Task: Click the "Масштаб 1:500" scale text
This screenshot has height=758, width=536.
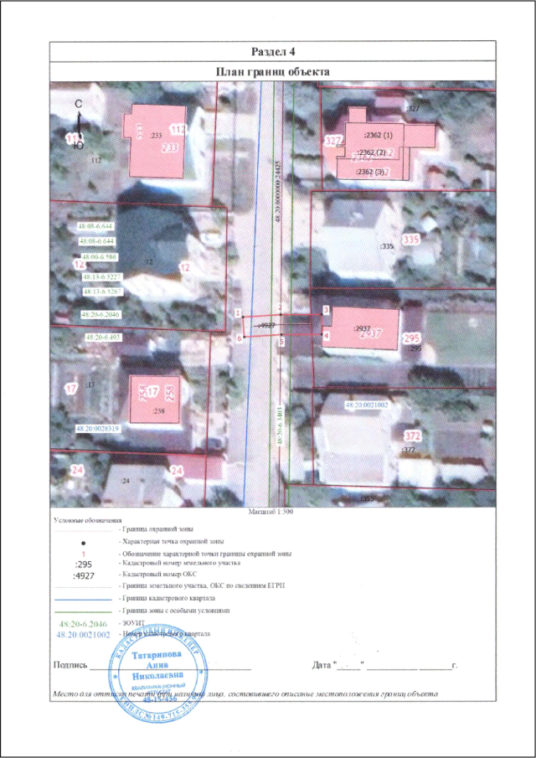Action: tap(270, 509)
